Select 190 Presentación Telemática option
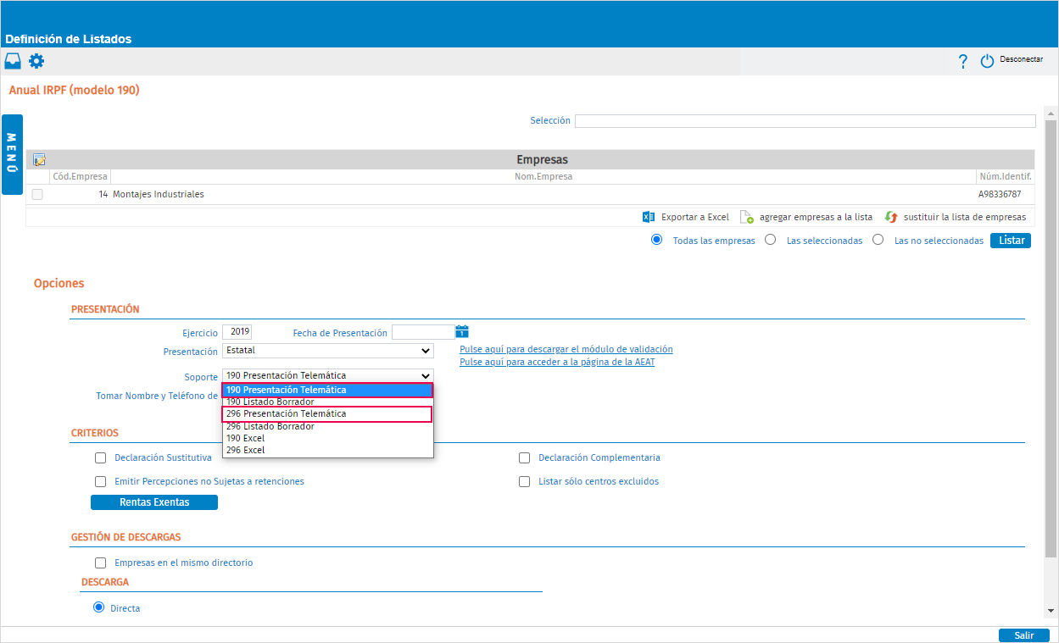Image resolution: width=1059 pixels, height=643 pixels. [328, 390]
